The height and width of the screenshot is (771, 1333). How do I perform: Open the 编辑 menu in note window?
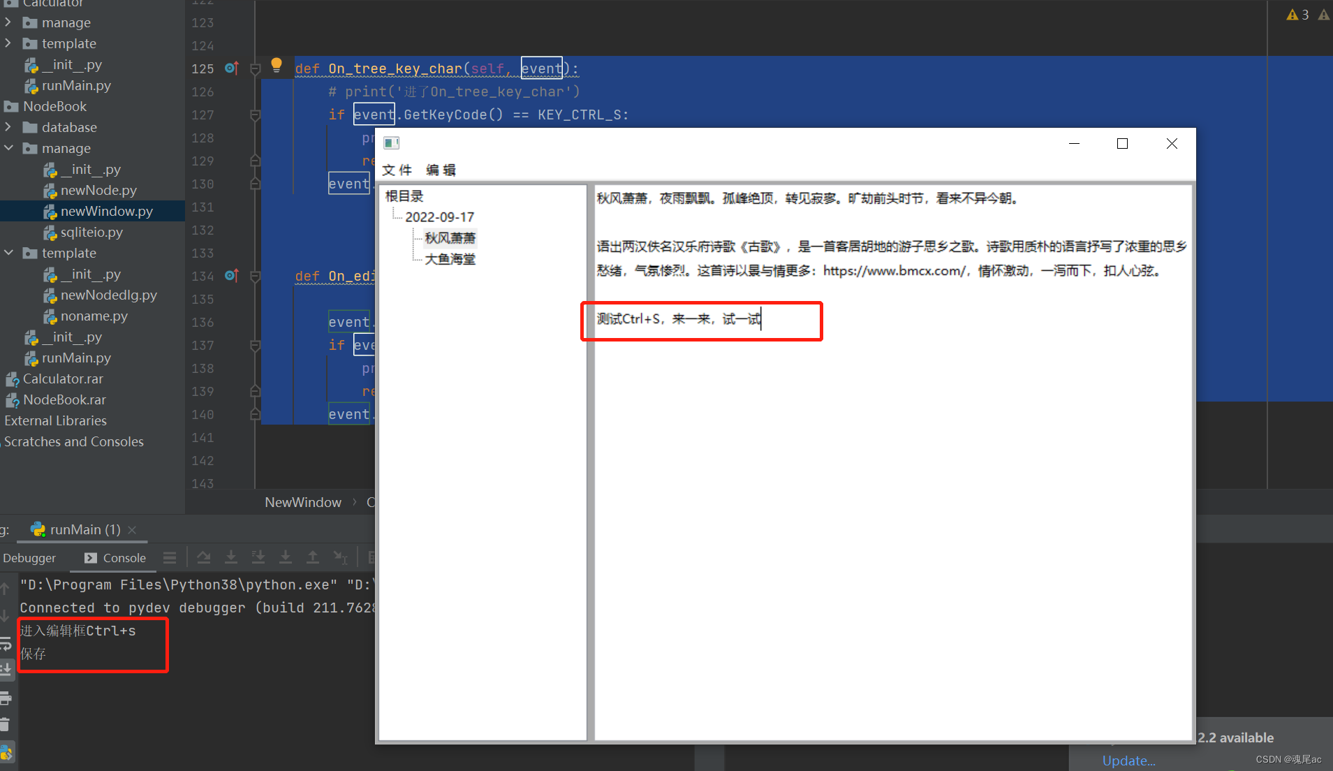pyautogui.click(x=441, y=170)
